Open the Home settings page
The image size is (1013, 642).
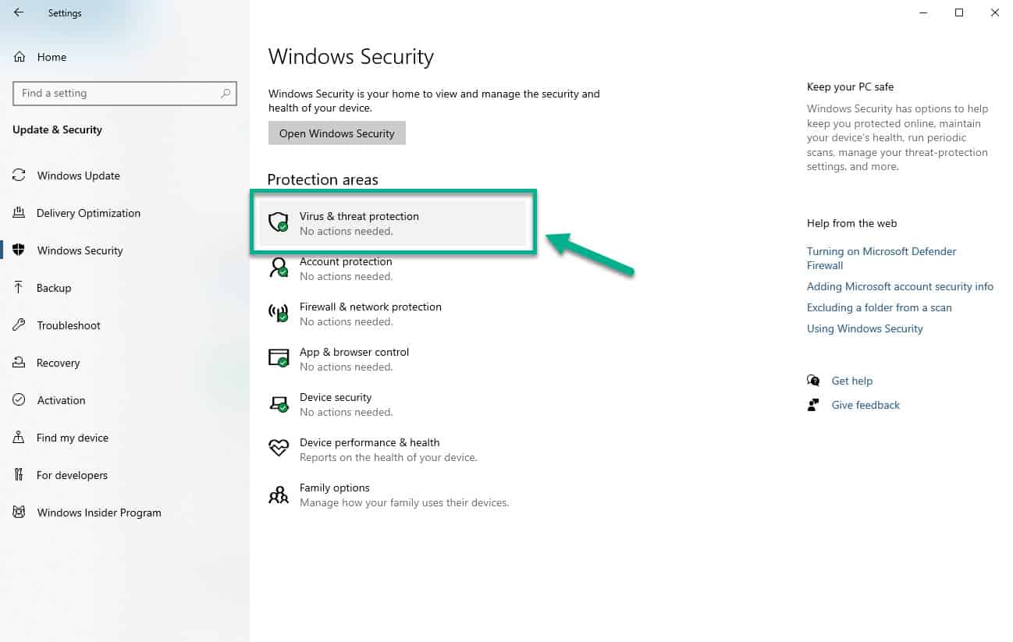click(x=52, y=57)
